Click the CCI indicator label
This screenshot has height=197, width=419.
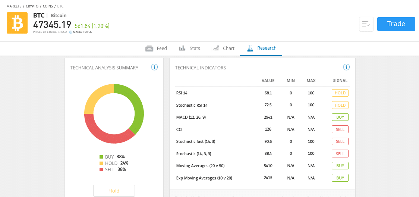(x=179, y=129)
